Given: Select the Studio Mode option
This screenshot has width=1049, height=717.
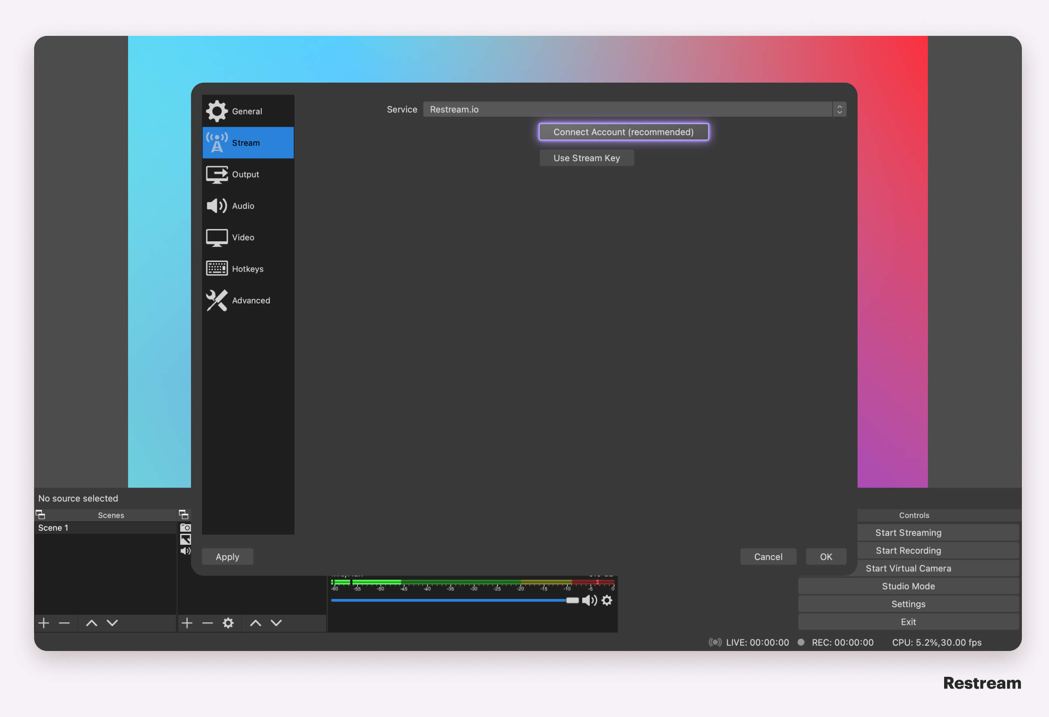Looking at the screenshot, I should click(x=909, y=585).
